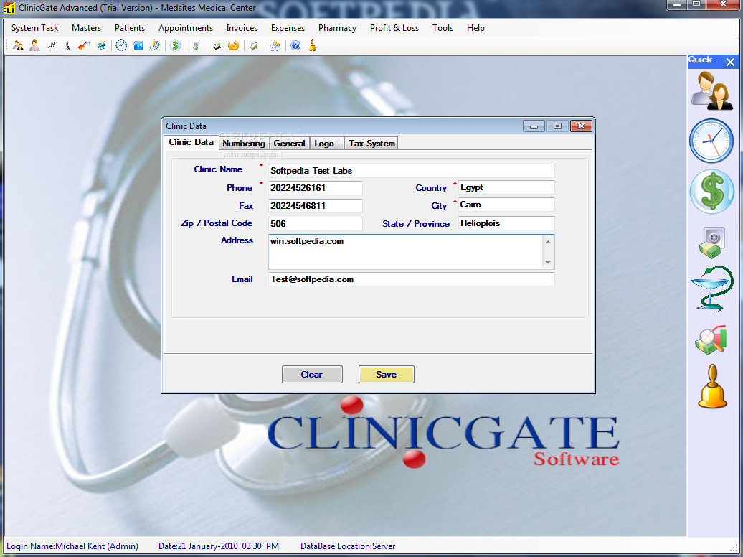The width and height of the screenshot is (743, 557).
Task: Click Address scrollbar down arrow
Action: pyautogui.click(x=548, y=263)
